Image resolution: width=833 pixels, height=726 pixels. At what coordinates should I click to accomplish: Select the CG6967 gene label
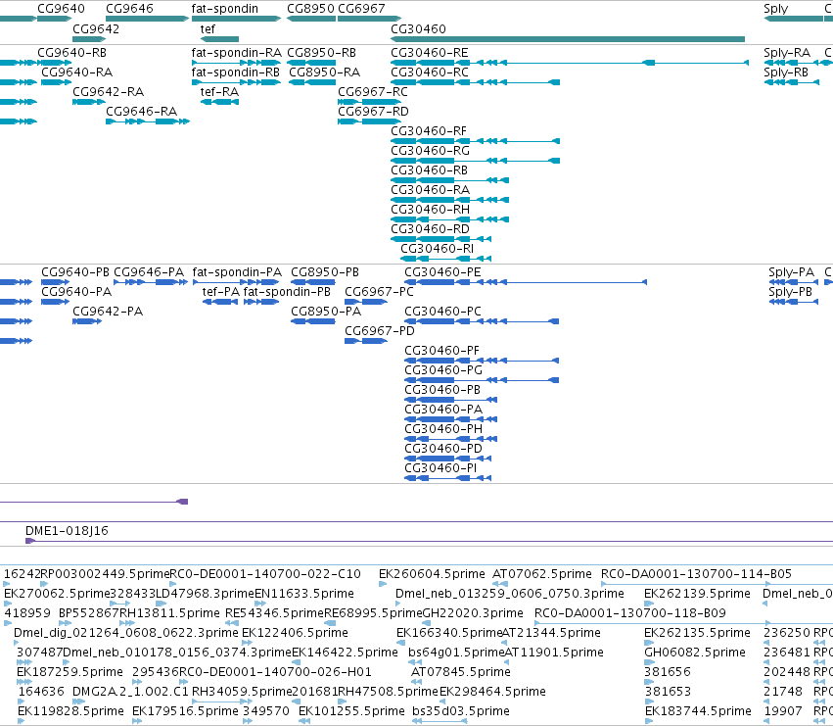point(361,9)
